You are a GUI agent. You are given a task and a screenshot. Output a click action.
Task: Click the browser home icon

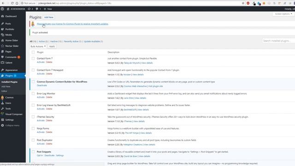17,3
